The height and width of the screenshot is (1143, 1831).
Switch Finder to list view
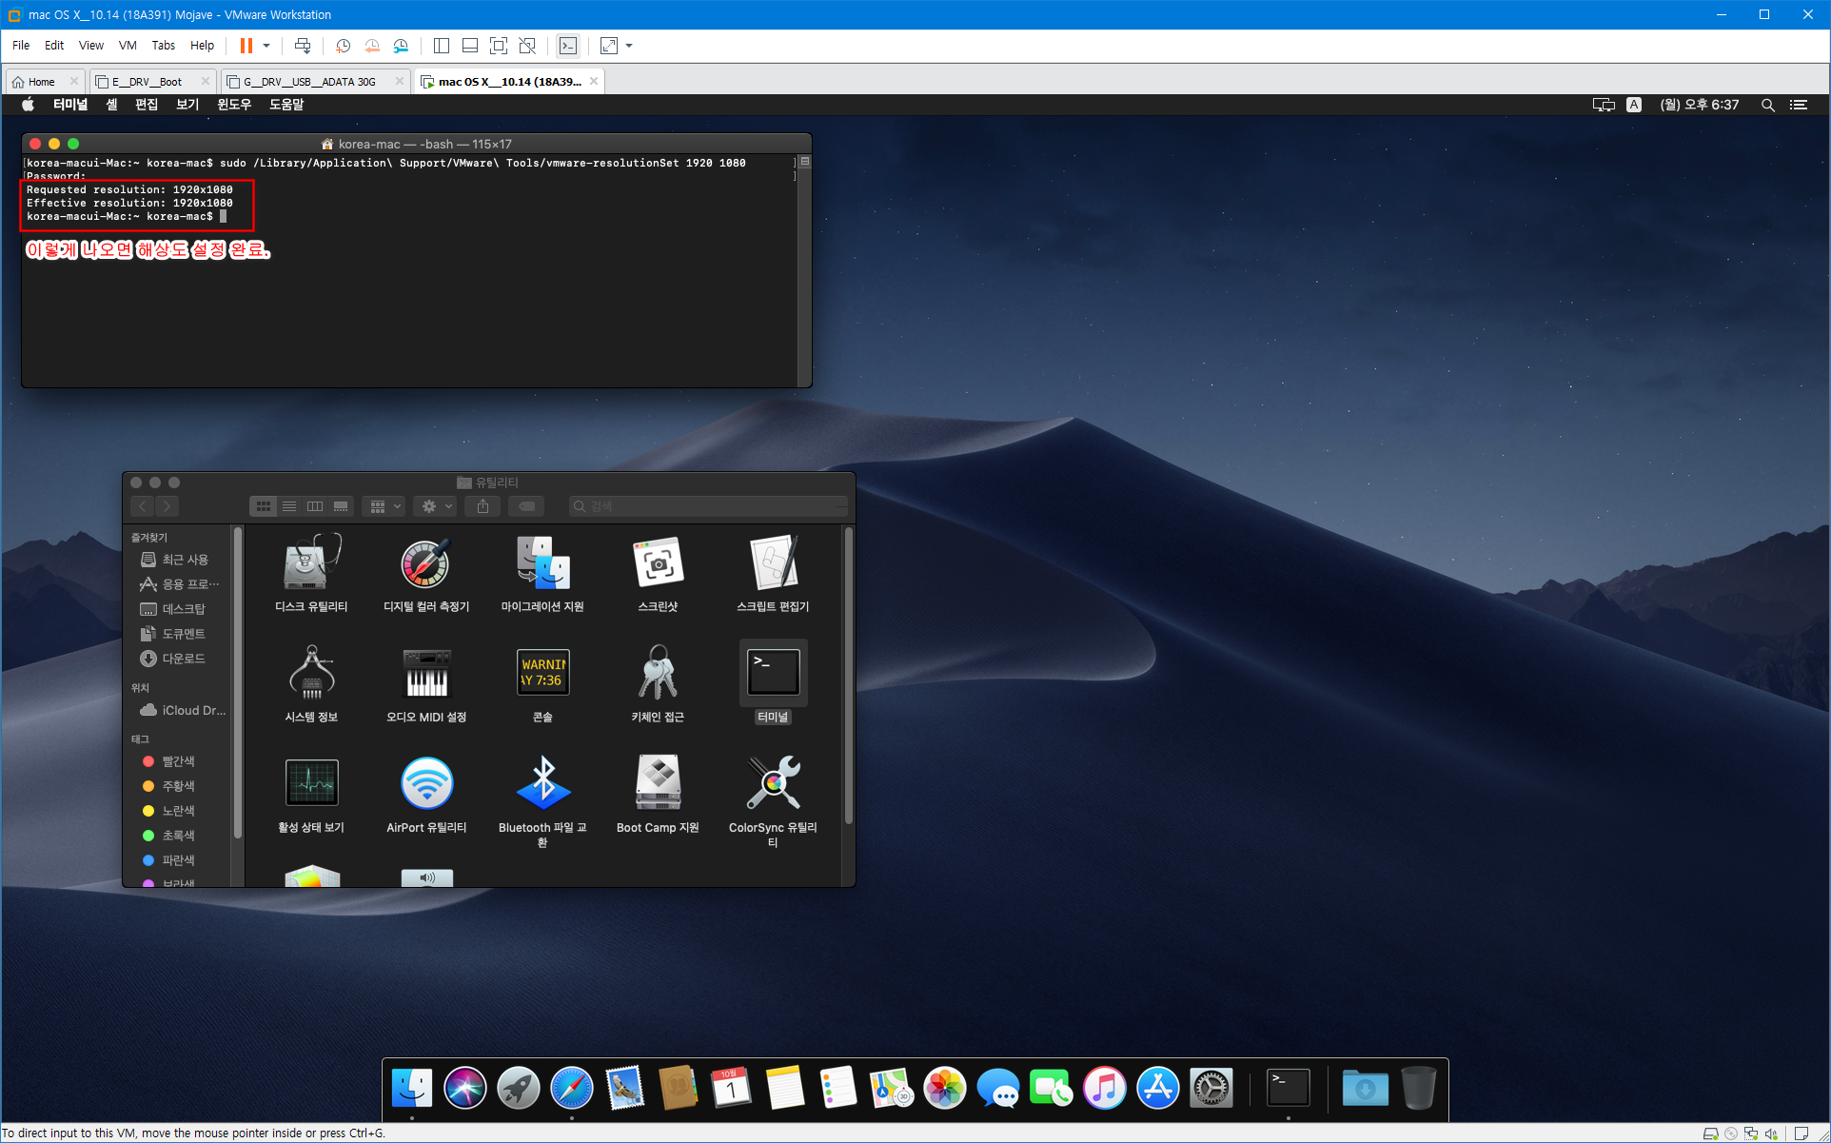point(289,506)
